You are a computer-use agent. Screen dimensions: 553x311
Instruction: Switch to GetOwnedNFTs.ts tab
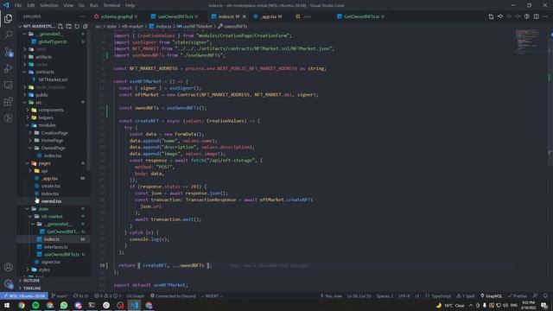coord(361,16)
